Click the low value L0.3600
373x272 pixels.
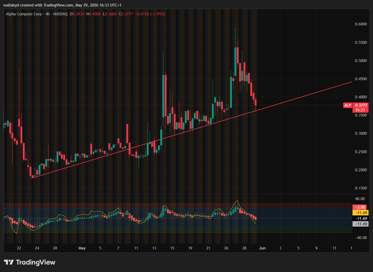pyautogui.click(x=110, y=14)
